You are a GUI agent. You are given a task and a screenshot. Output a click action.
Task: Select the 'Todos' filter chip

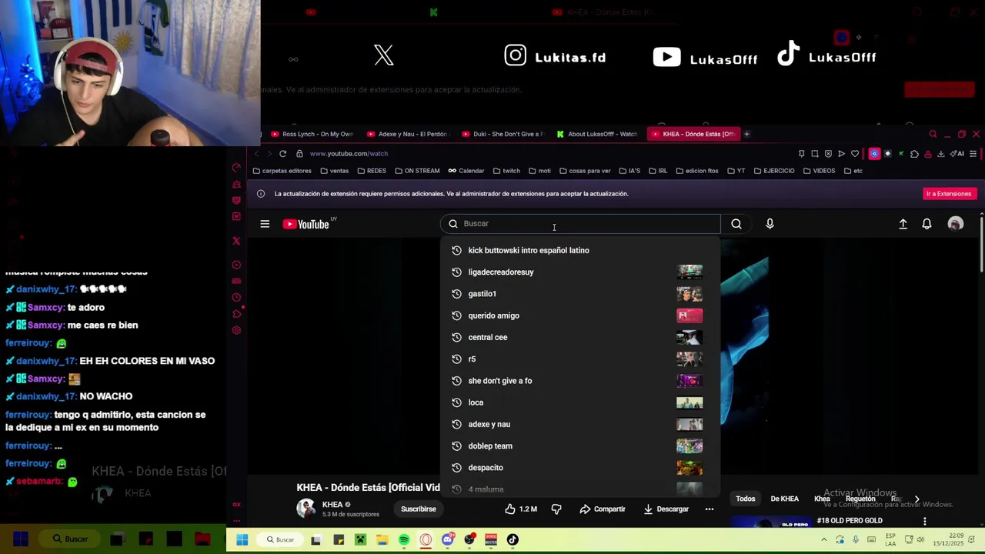click(746, 499)
